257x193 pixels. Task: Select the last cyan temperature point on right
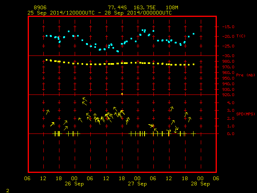[194, 34]
